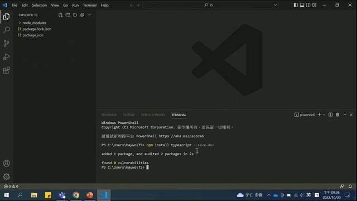Screen dimensions: 357x201
Task: Open Google Chrome from taskbar
Action: coord(76,195)
